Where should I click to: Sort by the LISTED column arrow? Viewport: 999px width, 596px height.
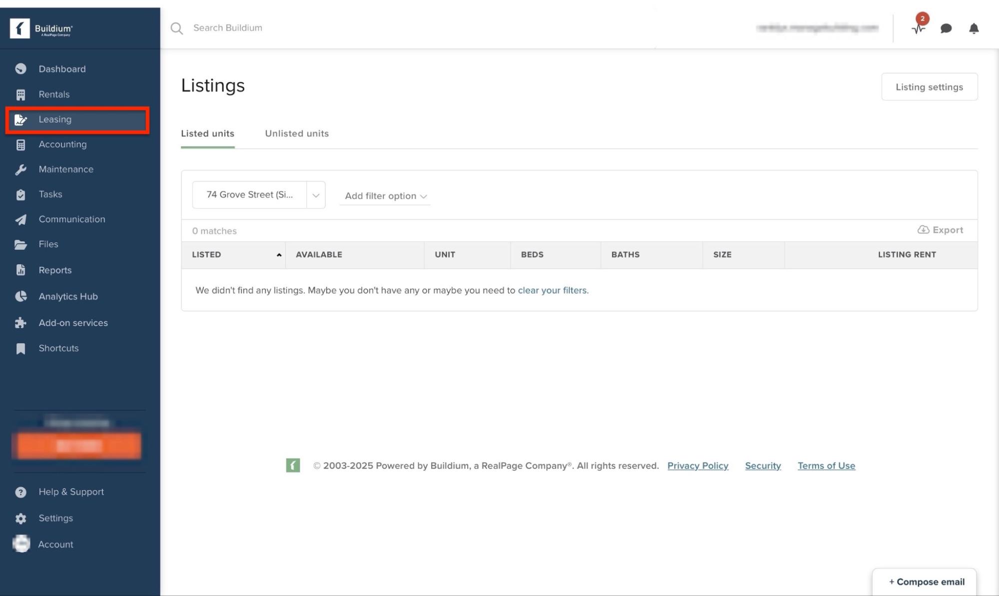click(x=279, y=255)
